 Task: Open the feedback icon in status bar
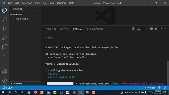(159, 88)
